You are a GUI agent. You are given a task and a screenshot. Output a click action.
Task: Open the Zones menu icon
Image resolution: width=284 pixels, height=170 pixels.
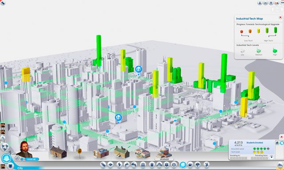110,165
